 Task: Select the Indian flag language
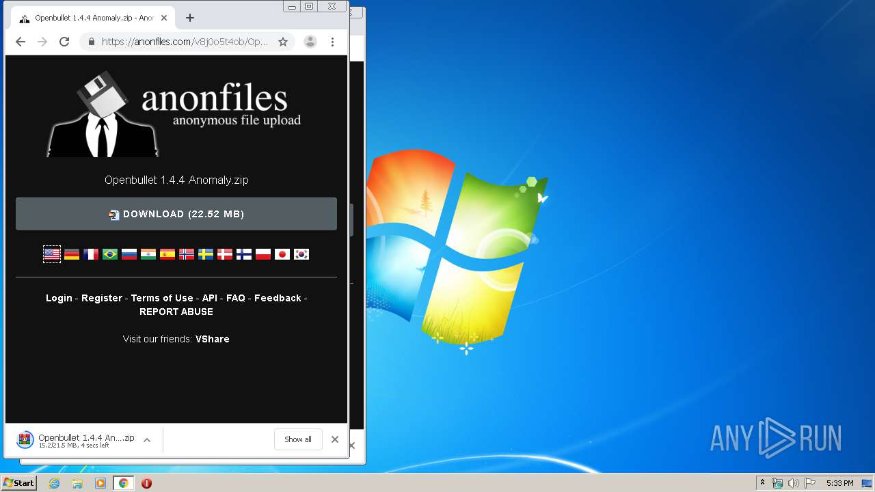point(148,254)
